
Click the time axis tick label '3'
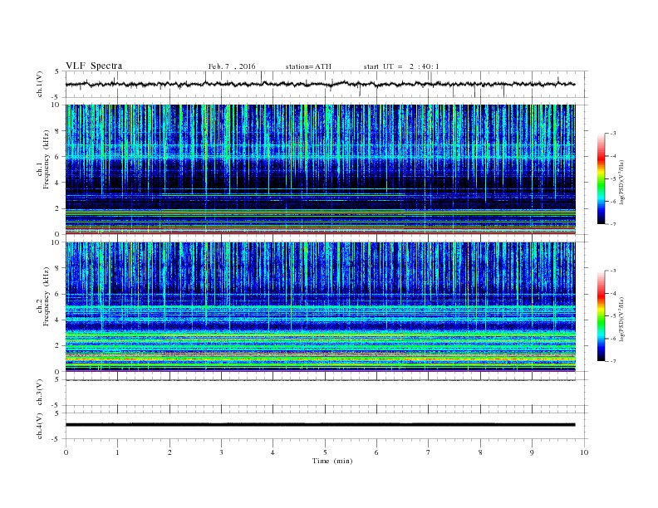point(221,452)
